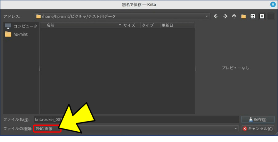The width and height of the screenshot is (278, 142).
Task: Click the blank preview toggle button
Action: pos(271,16)
